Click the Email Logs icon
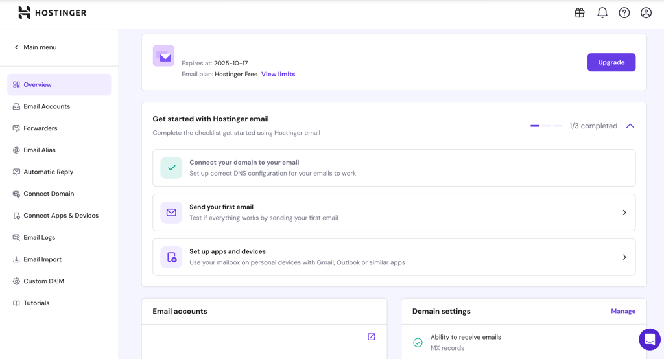Viewport: 664px width, 359px height. click(16, 238)
